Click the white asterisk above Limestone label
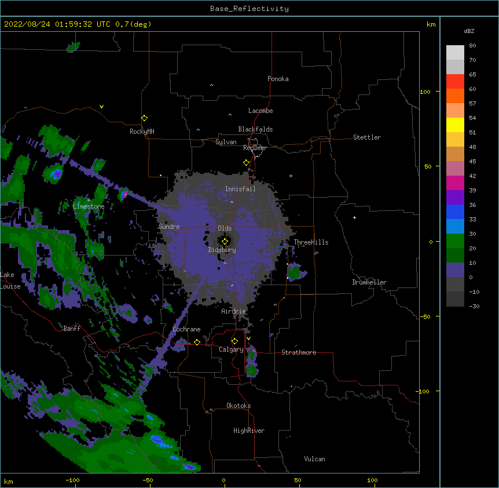Image resolution: width=499 pixels, height=488 pixels. 89,201
